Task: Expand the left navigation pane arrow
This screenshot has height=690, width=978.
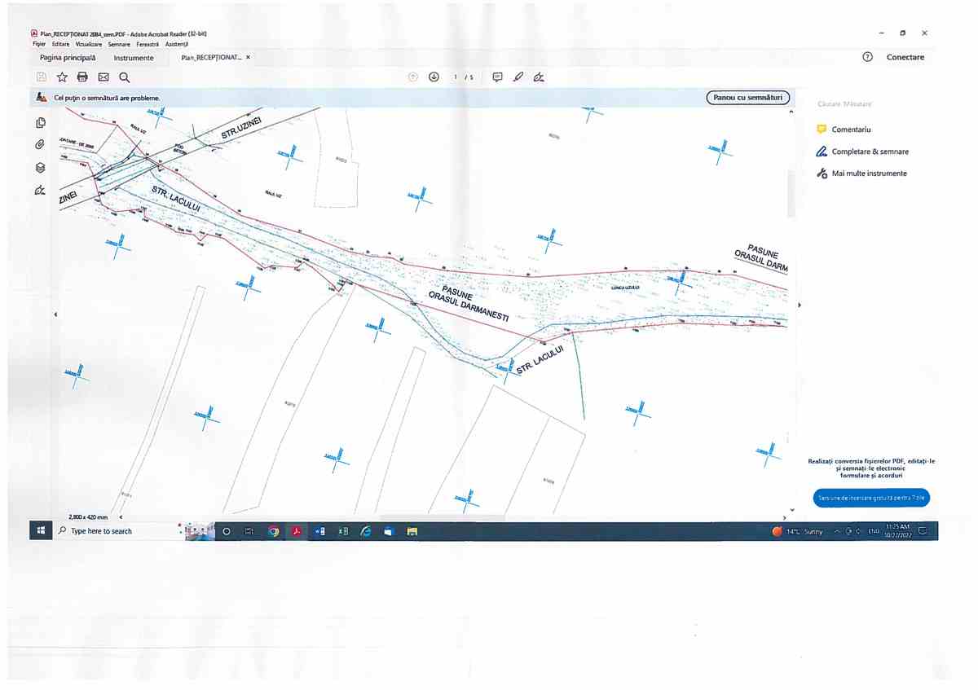Action: pos(55,314)
